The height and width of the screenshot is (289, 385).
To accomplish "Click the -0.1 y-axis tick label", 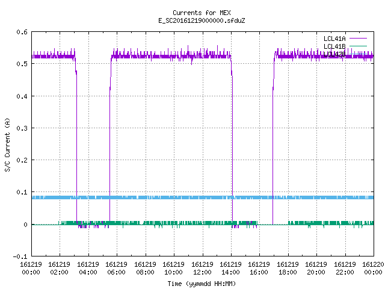I will coord(20,256).
